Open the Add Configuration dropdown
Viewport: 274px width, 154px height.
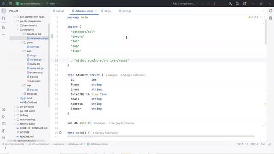pyautogui.click(x=185, y=3)
